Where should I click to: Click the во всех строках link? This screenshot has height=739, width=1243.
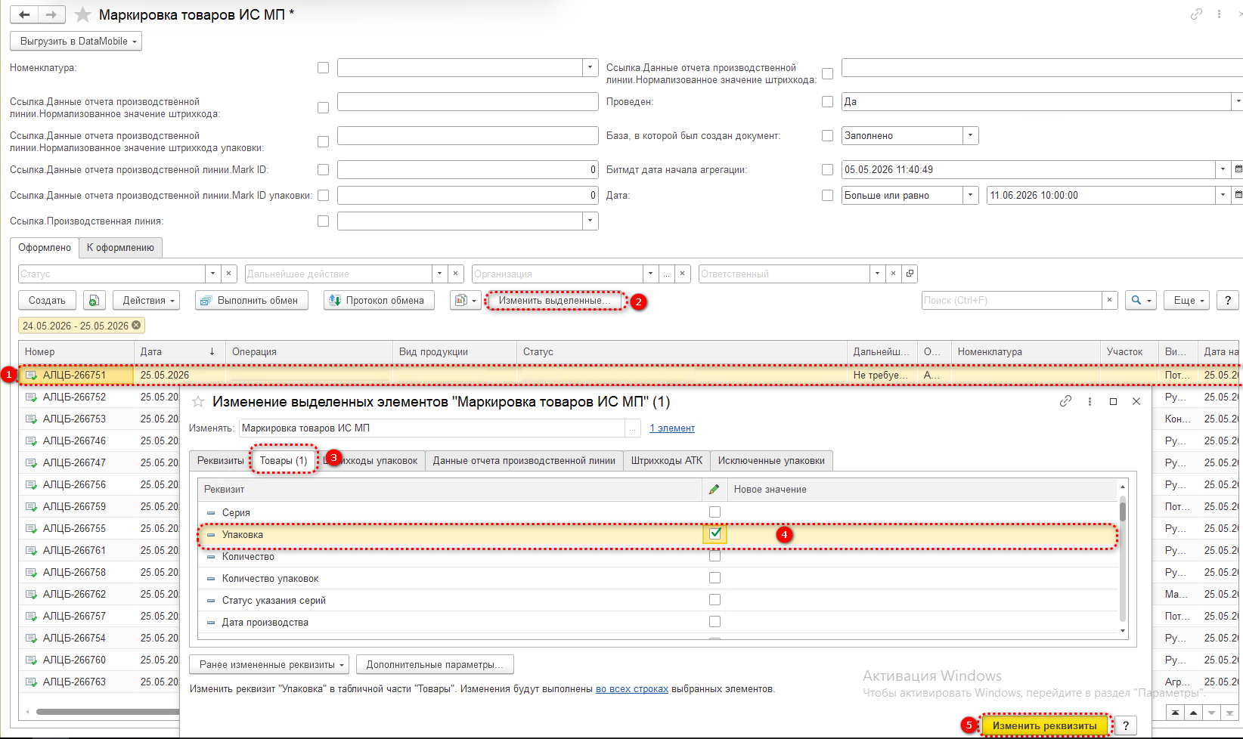tap(632, 689)
